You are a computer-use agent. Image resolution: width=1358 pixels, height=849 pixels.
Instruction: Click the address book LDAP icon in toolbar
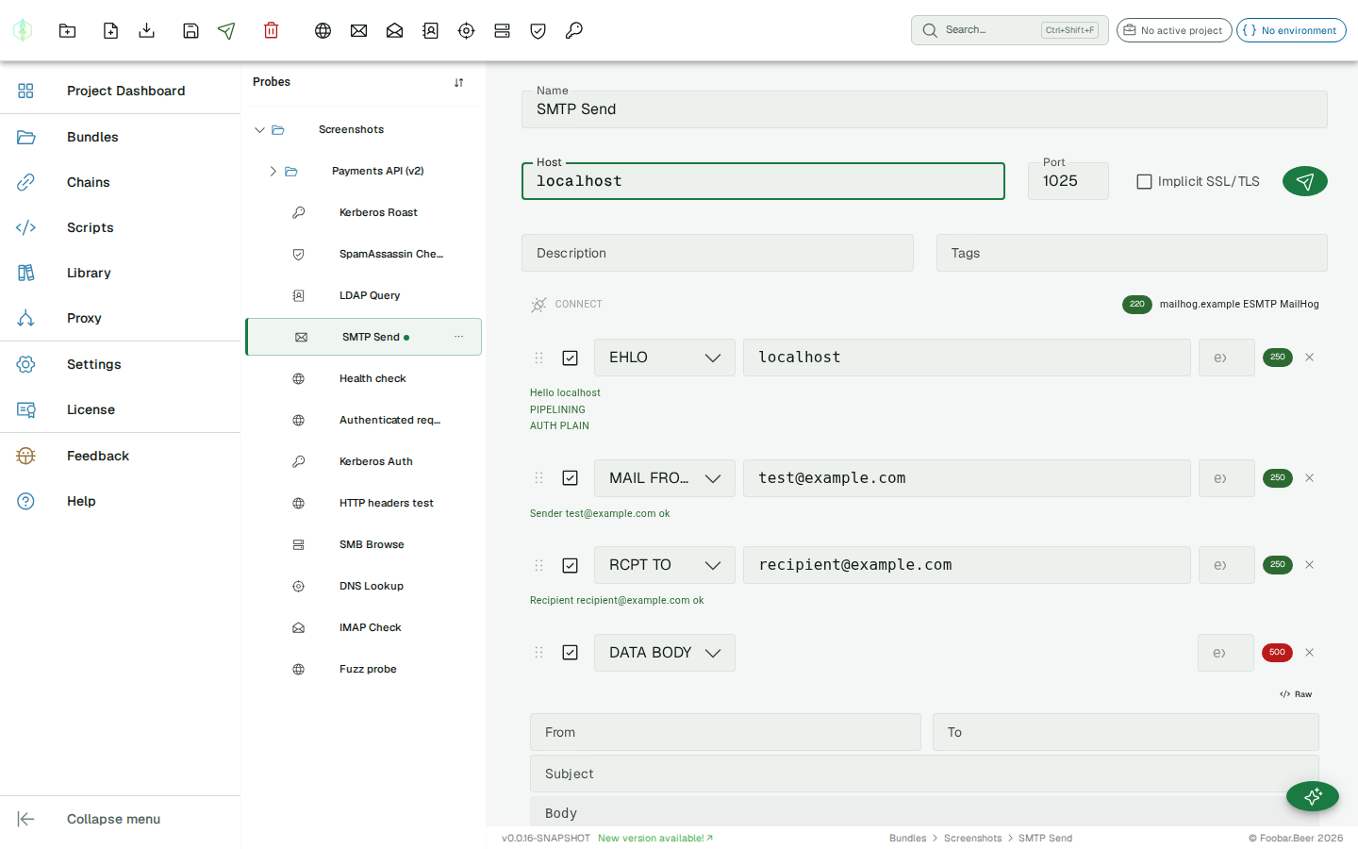click(x=430, y=30)
